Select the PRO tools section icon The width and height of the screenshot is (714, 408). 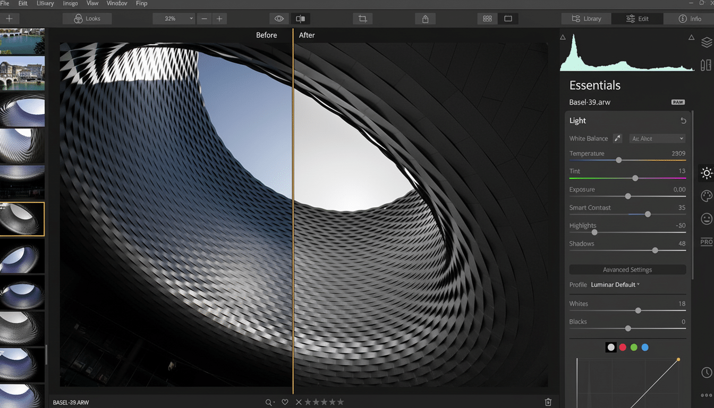[706, 242]
